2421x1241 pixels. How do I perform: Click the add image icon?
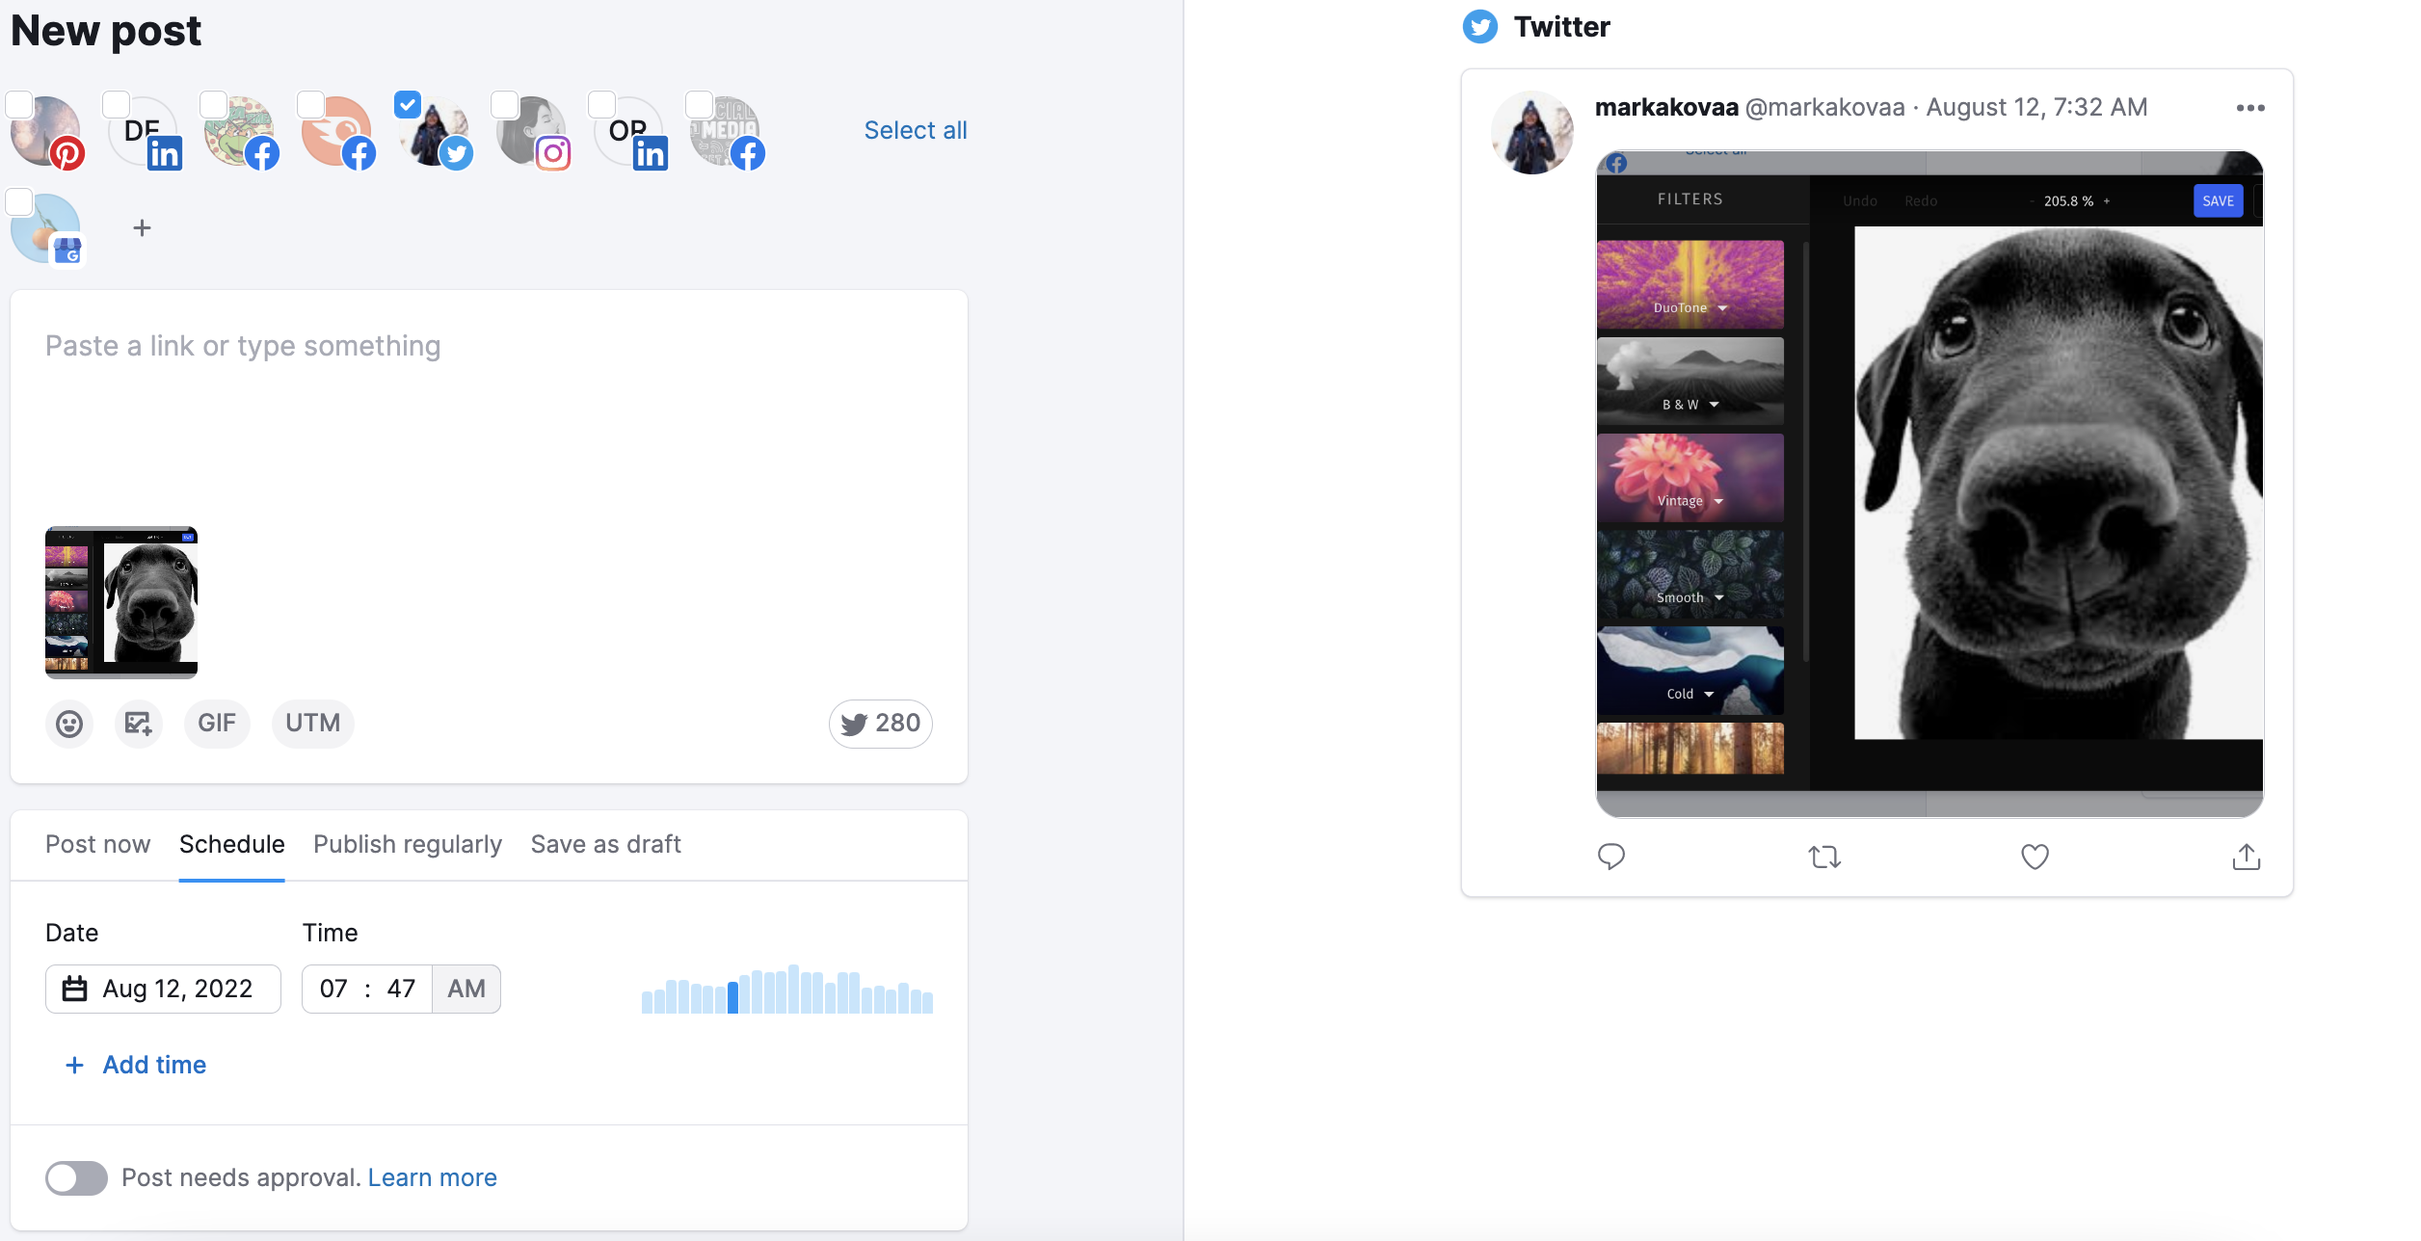coord(139,724)
